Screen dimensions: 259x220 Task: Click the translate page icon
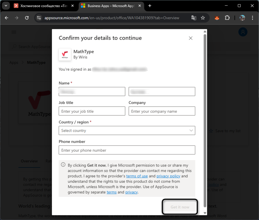[194, 18]
